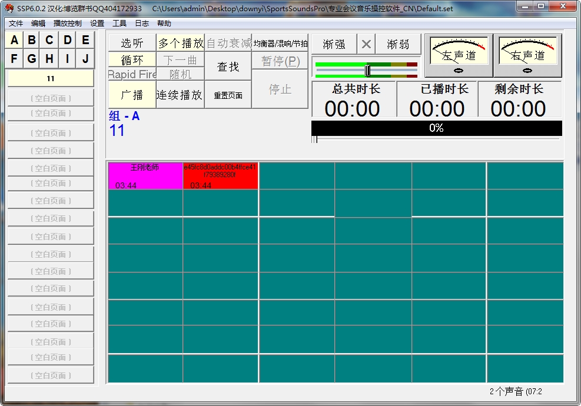Open the 日志 menu
This screenshot has height=406, width=581.
click(x=141, y=24)
